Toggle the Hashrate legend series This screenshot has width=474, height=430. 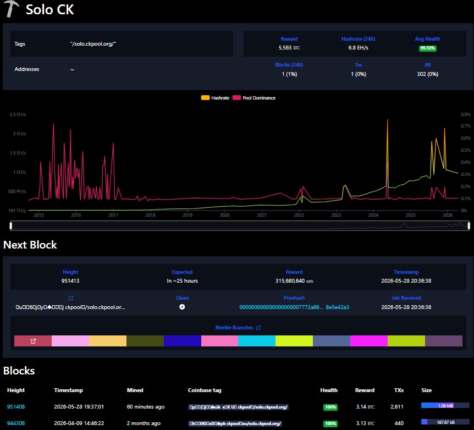(215, 98)
